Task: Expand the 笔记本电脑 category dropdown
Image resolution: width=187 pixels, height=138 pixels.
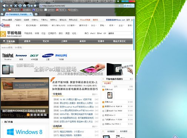Action: pos(32,25)
